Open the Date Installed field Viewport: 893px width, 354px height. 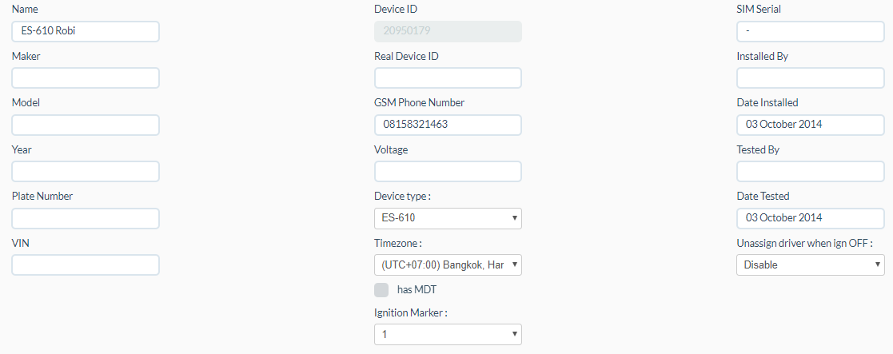[810, 125]
